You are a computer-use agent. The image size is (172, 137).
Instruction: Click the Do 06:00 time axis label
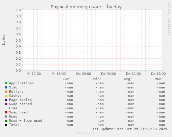click(109, 74)
